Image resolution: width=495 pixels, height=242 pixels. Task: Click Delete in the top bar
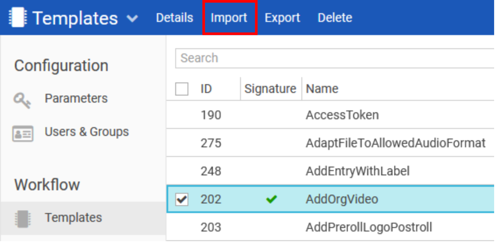(335, 18)
